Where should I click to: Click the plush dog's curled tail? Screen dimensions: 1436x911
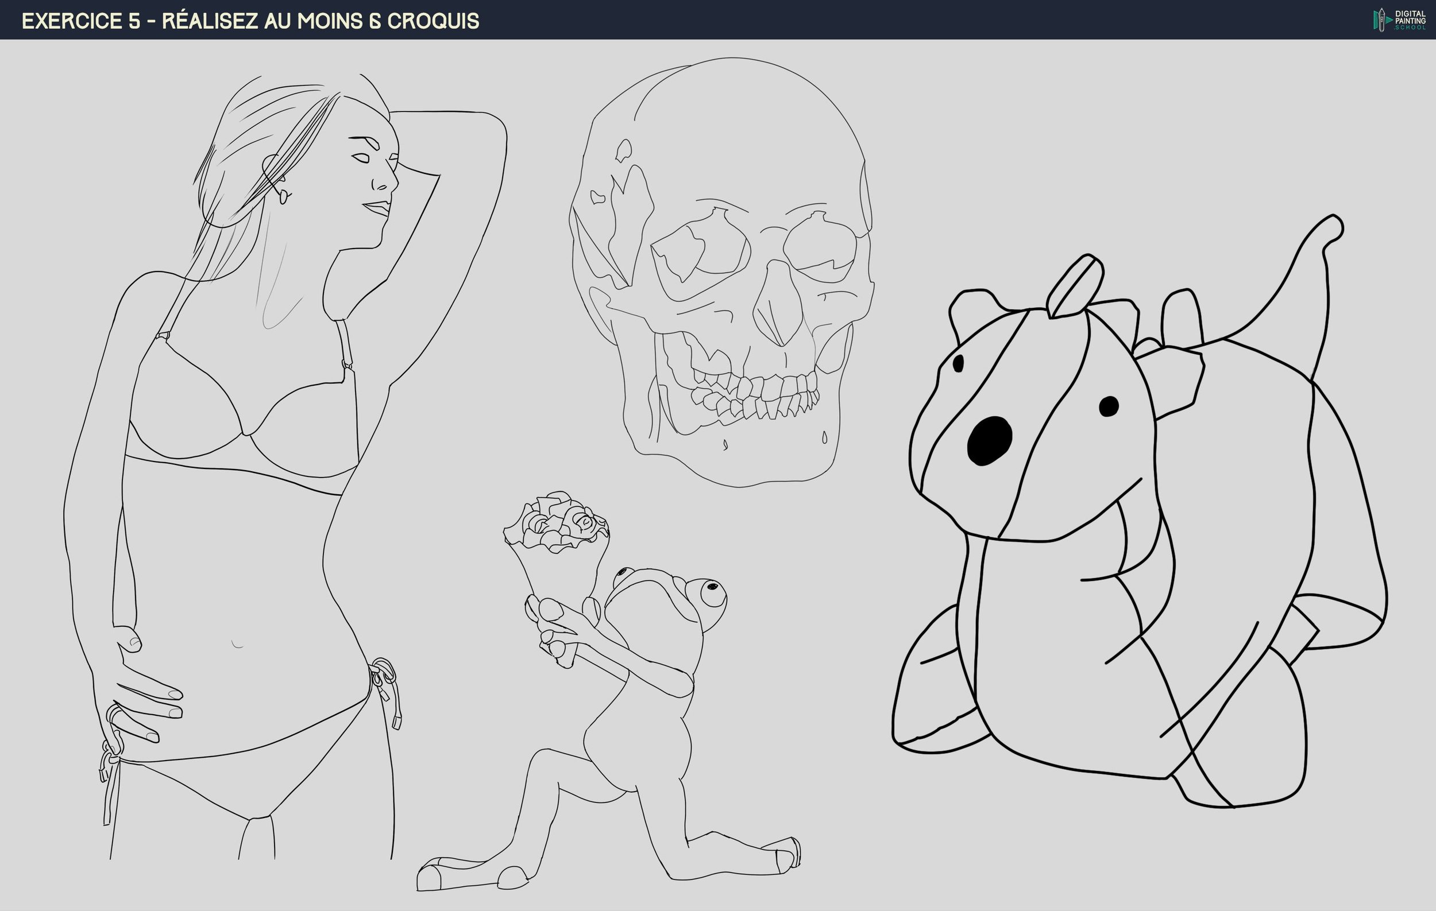pos(1311,262)
